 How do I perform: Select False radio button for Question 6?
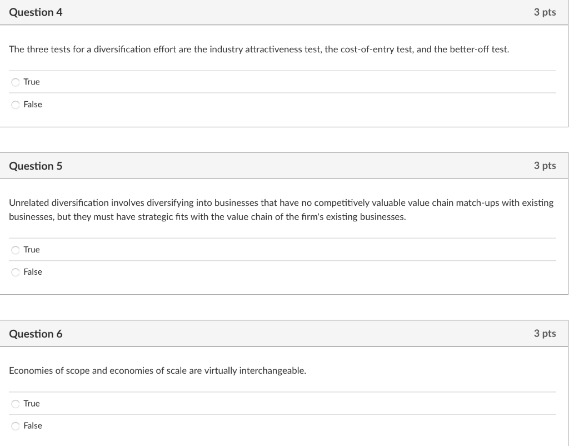[x=16, y=426]
